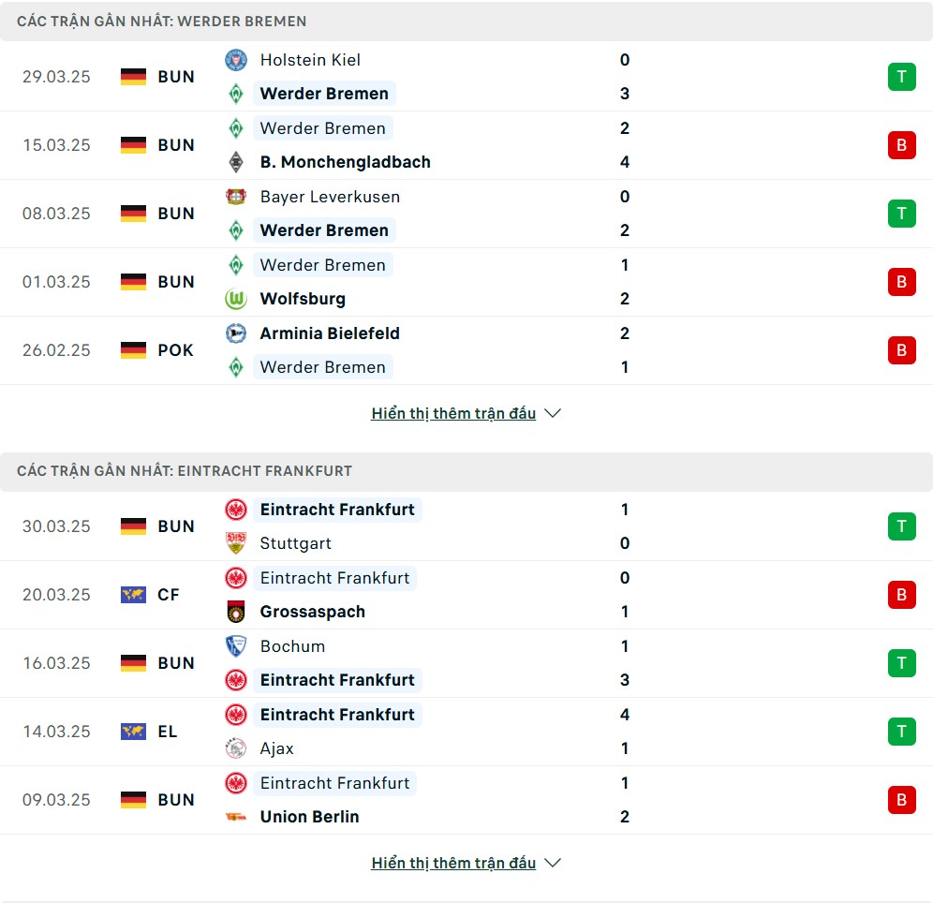The height and width of the screenshot is (903, 933).
Task: Click the B. Monchengladbach club logo
Action: [236, 162]
